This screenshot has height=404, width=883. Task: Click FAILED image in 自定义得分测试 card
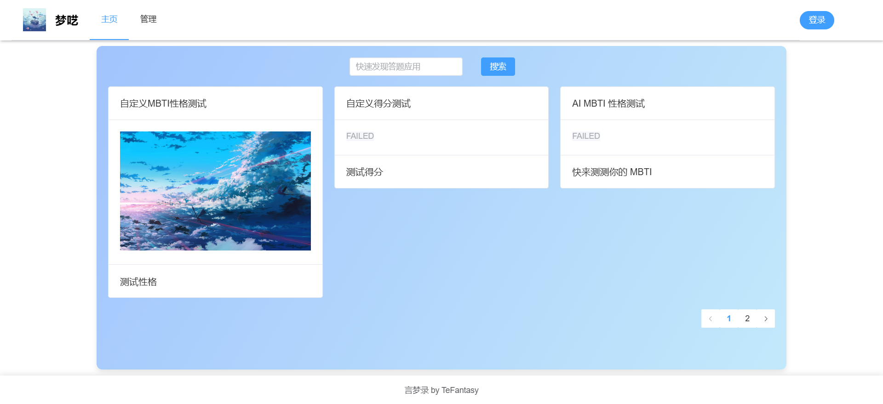point(360,136)
